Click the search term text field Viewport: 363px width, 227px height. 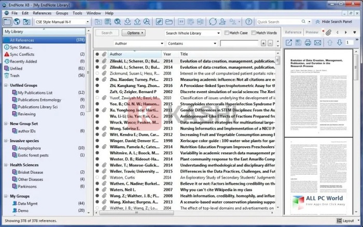pyautogui.click(x=239, y=43)
